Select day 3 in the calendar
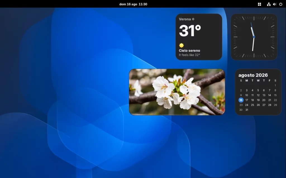 pos(247,90)
